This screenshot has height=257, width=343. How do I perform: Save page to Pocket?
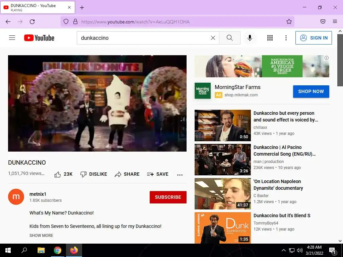[x=323, y=21]
